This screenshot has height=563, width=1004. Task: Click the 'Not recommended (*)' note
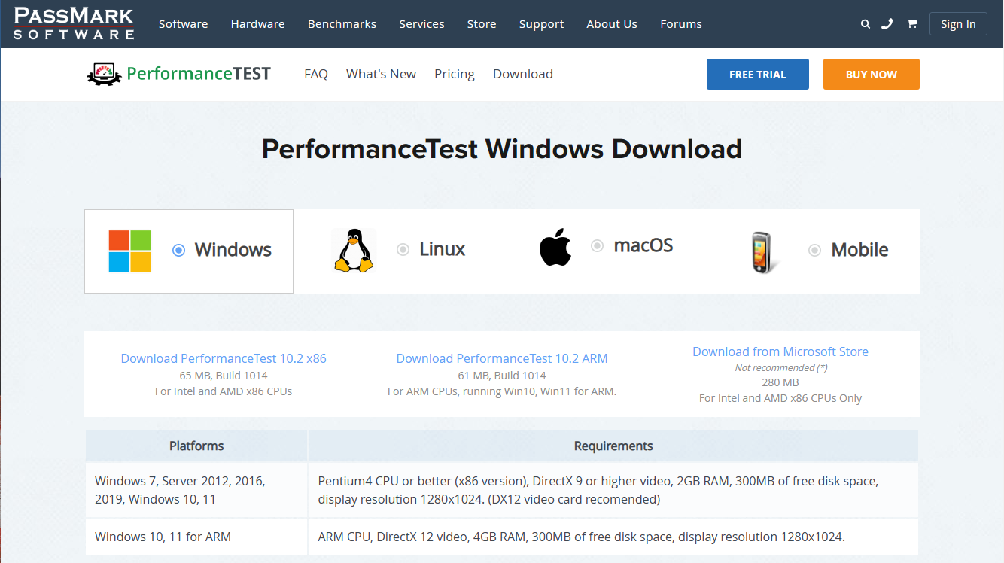pyautogui.click(x=780, y=367)
